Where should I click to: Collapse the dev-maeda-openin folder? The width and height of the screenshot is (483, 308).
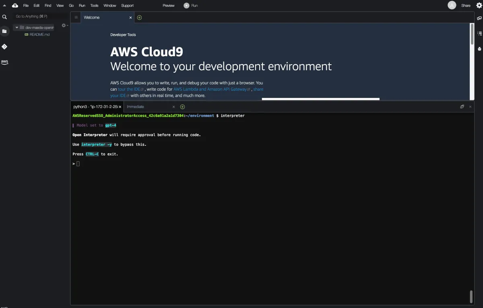point(17,28)
